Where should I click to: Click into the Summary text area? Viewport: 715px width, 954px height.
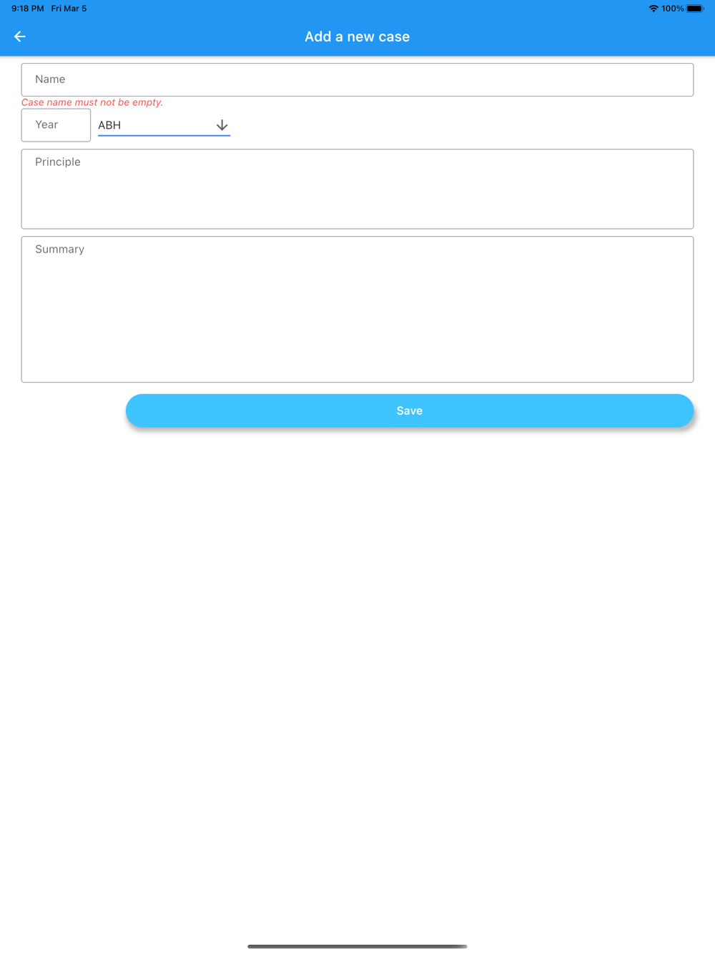[357, 309]
